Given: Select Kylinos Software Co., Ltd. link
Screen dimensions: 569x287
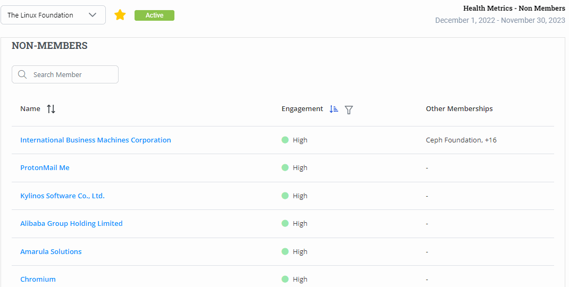Looking at the screenshot, I should 62,196.
